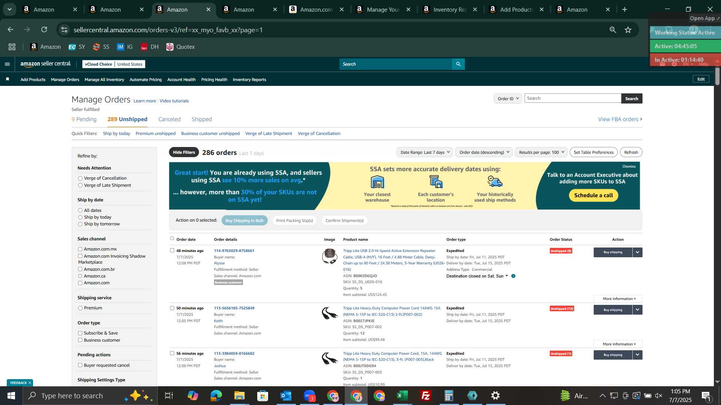
Task: Open the SY bookmark
Action: (x=77, y=47)
